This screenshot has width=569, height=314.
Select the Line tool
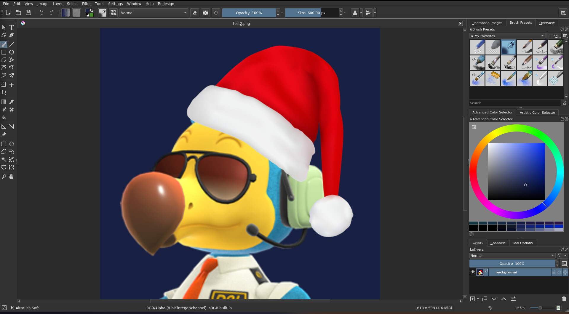[x=12, y=44]
